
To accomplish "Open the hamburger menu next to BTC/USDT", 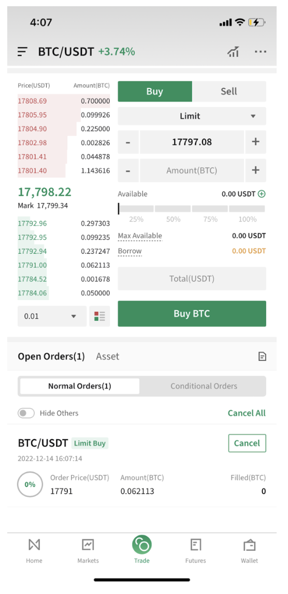I will [x=23, y=51].
